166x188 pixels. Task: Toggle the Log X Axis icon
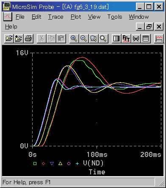[116, 39]
